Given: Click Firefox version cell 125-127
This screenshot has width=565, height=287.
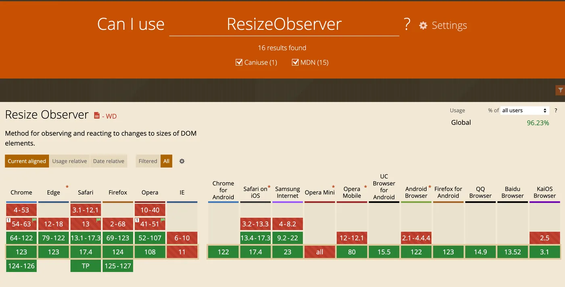Looking at the screenshot, I should pyautogui.click(x=118, y=266).
